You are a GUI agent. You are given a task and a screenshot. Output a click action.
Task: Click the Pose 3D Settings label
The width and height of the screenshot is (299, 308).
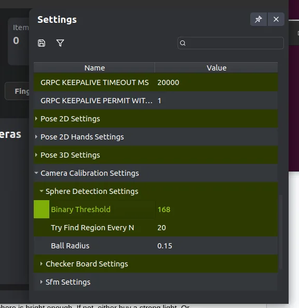(x=70, y=155)
